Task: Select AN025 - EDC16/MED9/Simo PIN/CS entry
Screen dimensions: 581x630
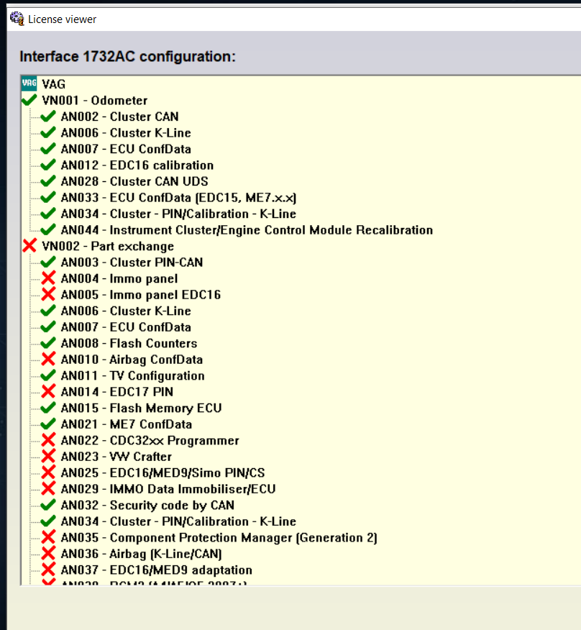Action: coord(163,473)
